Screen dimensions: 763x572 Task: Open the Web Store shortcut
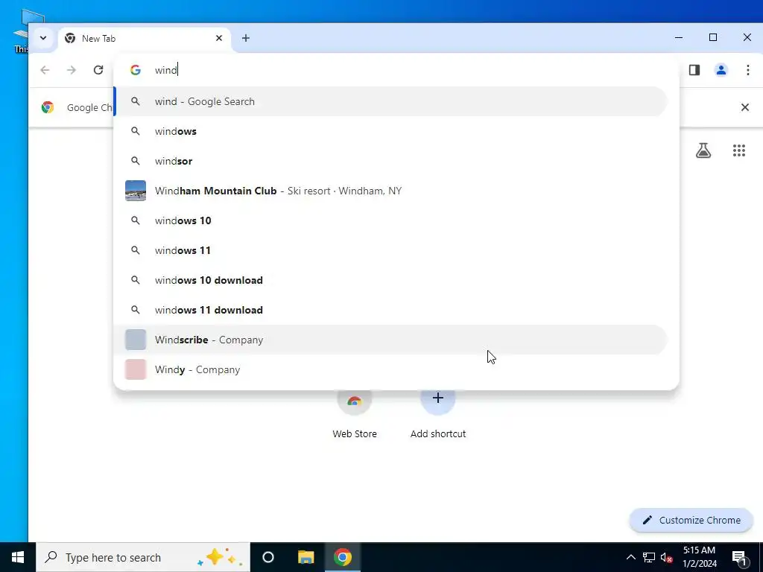(x=355, y=413)
